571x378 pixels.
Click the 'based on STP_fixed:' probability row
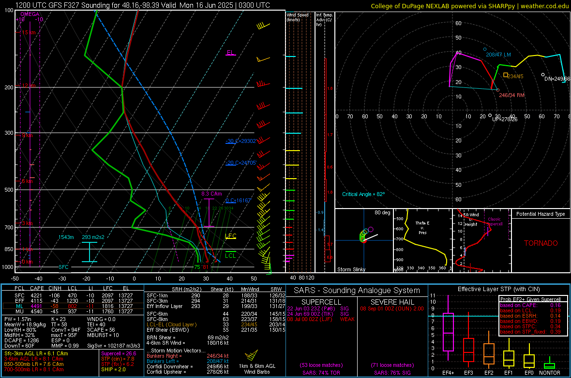pos(530,332)
